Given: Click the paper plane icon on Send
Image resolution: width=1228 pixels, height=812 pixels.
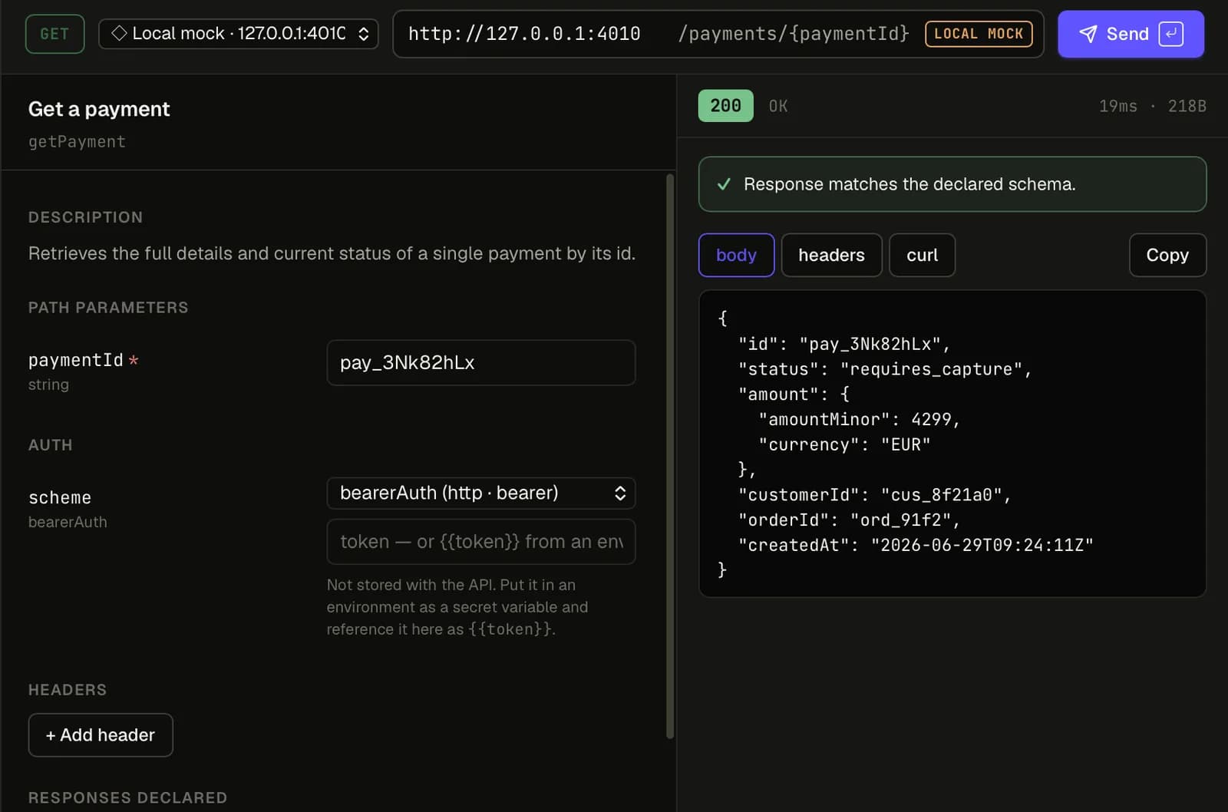Looking at the screenshot, I should [x=1088, y=34].
